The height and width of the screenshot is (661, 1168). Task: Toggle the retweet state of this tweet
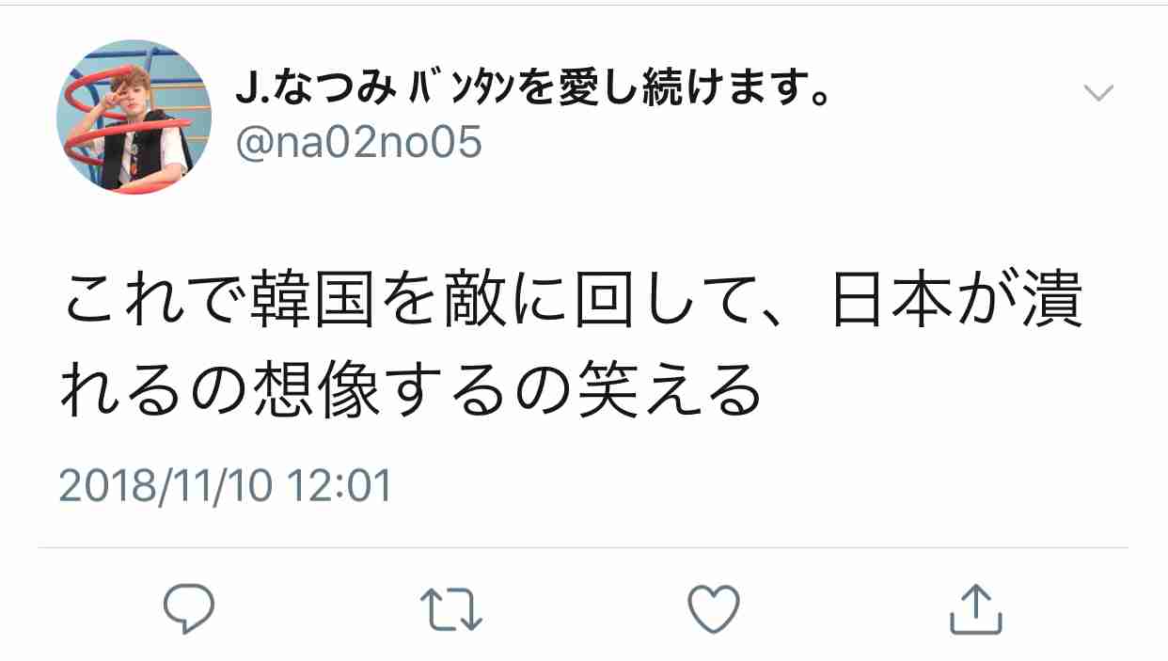451,609
